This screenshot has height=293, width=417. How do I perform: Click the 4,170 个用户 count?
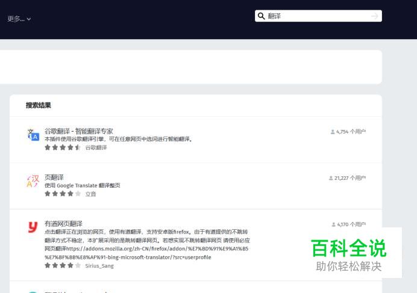click(x=349, y=224)
